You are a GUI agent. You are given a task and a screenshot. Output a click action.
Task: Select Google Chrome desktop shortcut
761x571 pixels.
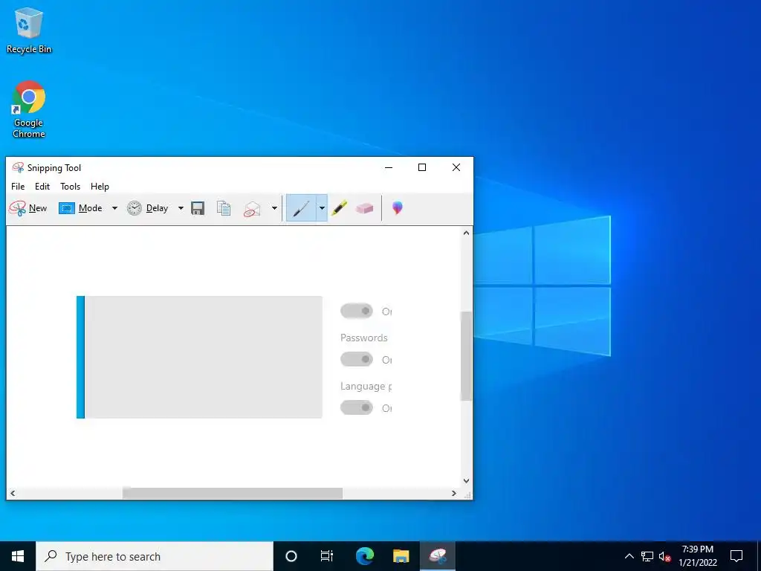point(29,110)
